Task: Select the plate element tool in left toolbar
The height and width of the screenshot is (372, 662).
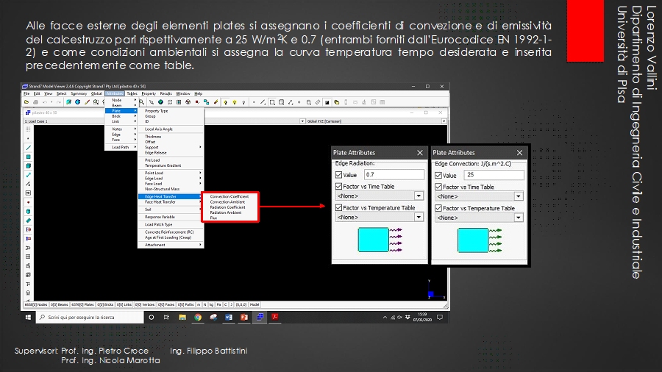Action: tap(29, 157)
